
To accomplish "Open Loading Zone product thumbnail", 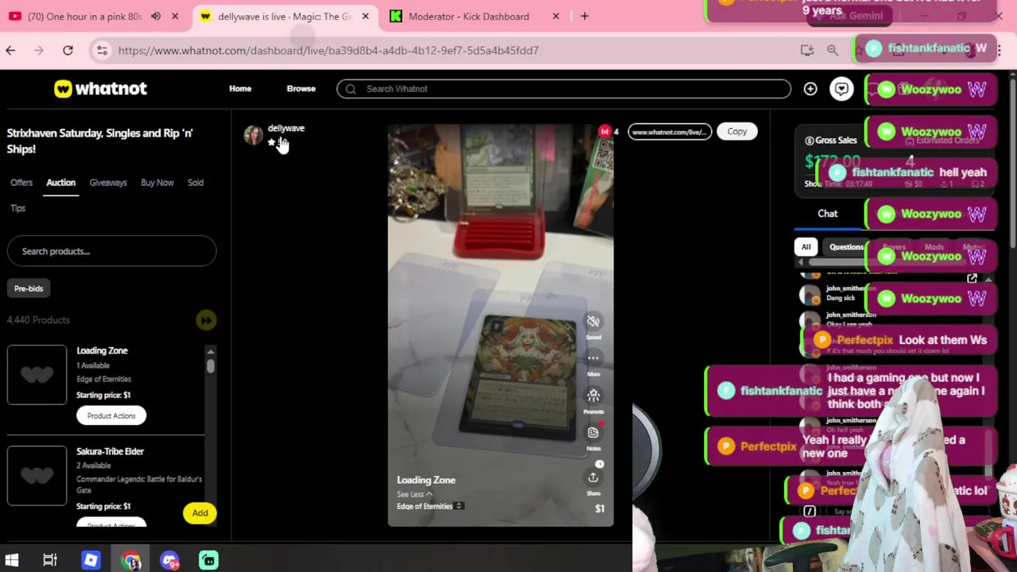I will coord(37,375).
